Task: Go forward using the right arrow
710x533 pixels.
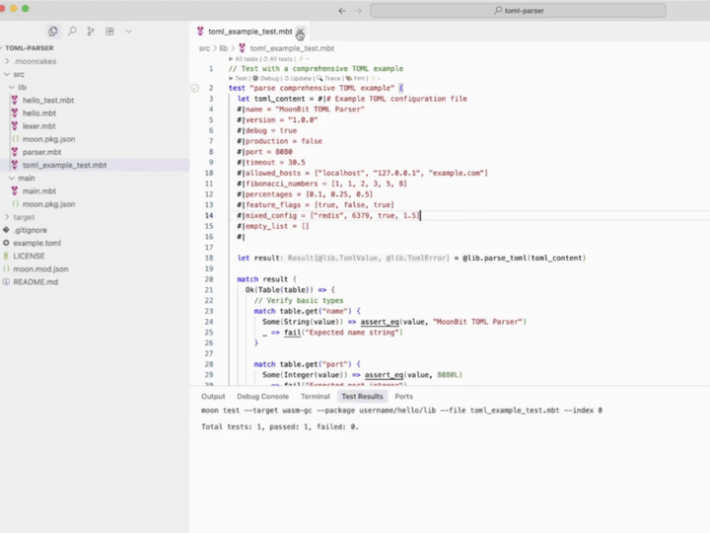Action: pos(358,11)
